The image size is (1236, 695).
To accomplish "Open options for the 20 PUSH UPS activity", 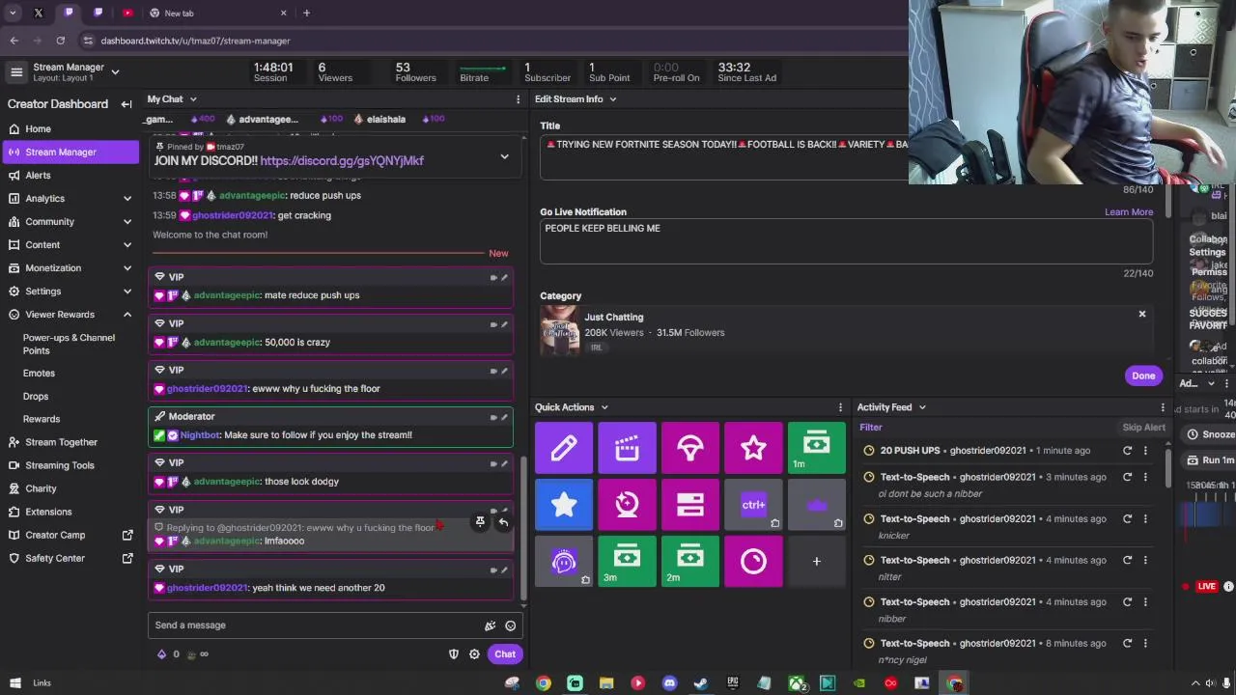I will point(1145,451).
